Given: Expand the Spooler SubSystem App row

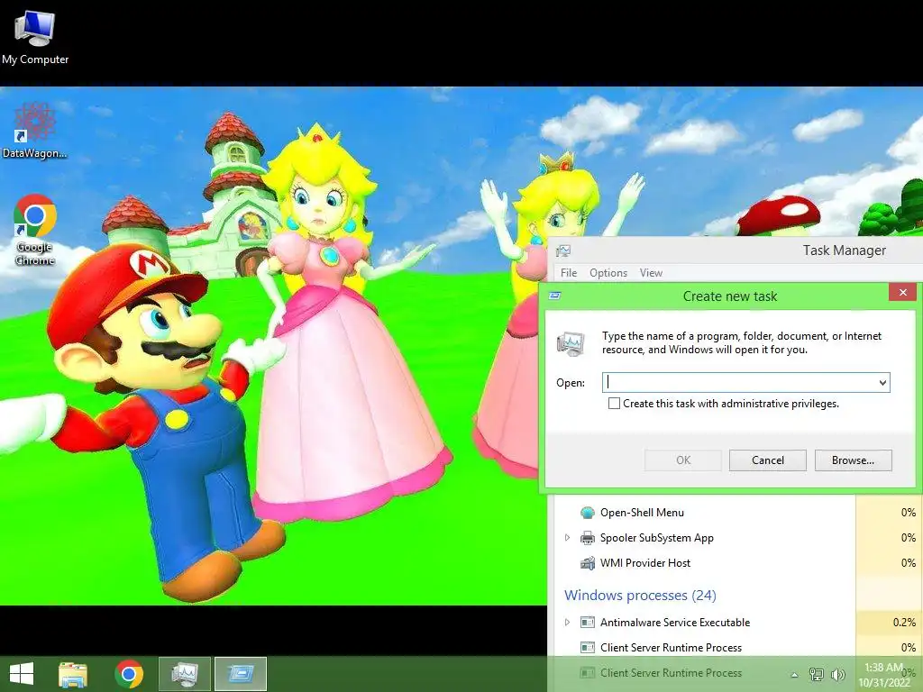Looking at the screenshot, I should (567, 538).
